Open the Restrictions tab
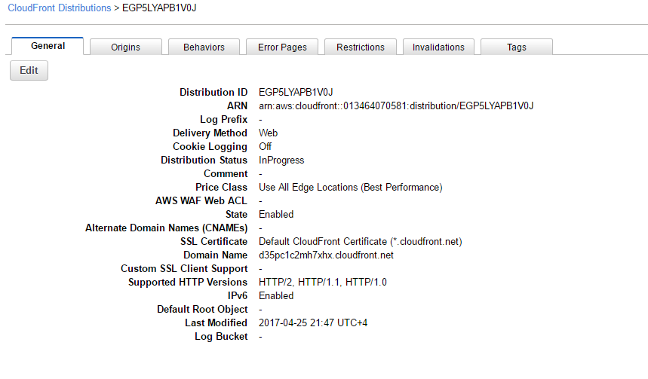This screenshot has height=379, width=648. point(361,47)
